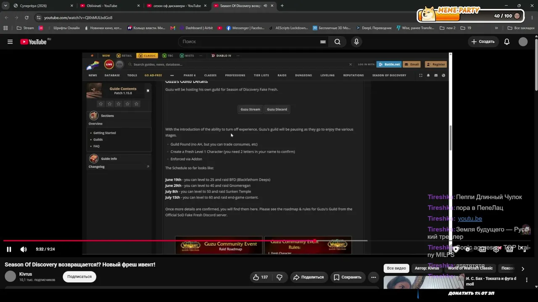This screenshot has height=302, width=538.
Task: Switch to the сезон оф дискавери tab
Action: click(x=177, y=6)
